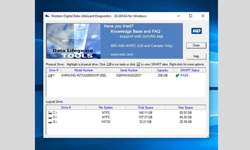Click the WD logo icon
Screen dimensions: 250x150
tap(197, 31)
